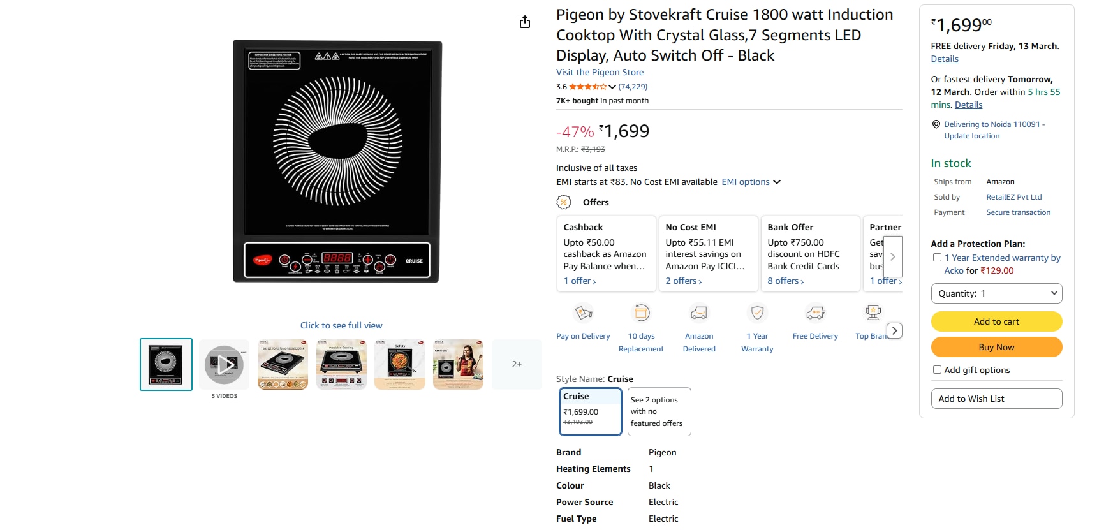This screenshot has height=530, width=1120.
Task: Click the share icon above product image
Action: pos(525,22)
